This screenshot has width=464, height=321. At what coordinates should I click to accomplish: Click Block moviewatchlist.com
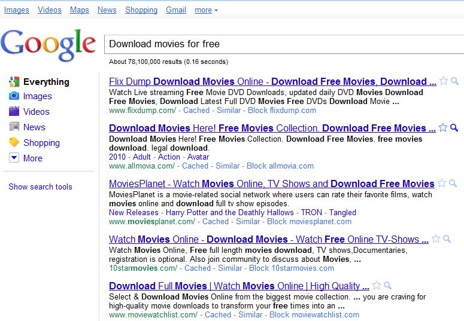coord(314,315)
